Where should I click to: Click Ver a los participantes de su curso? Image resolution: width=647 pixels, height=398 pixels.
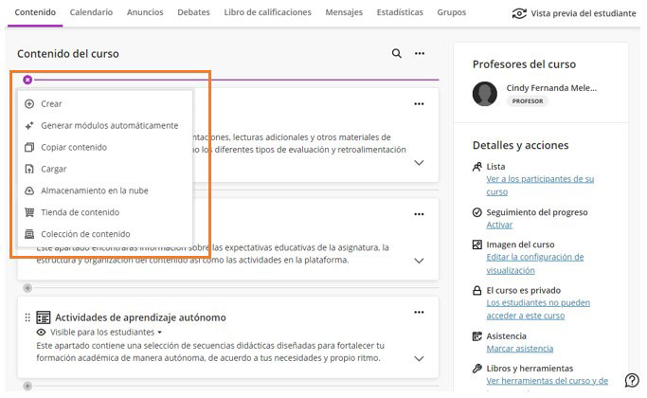(540, 186)
